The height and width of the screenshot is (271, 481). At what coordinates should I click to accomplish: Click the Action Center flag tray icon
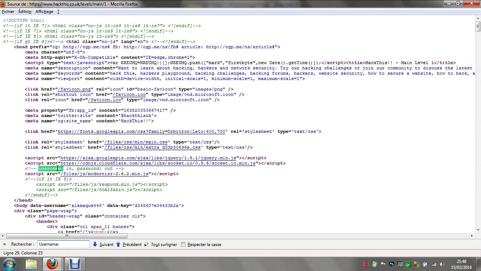coord(383,264)
